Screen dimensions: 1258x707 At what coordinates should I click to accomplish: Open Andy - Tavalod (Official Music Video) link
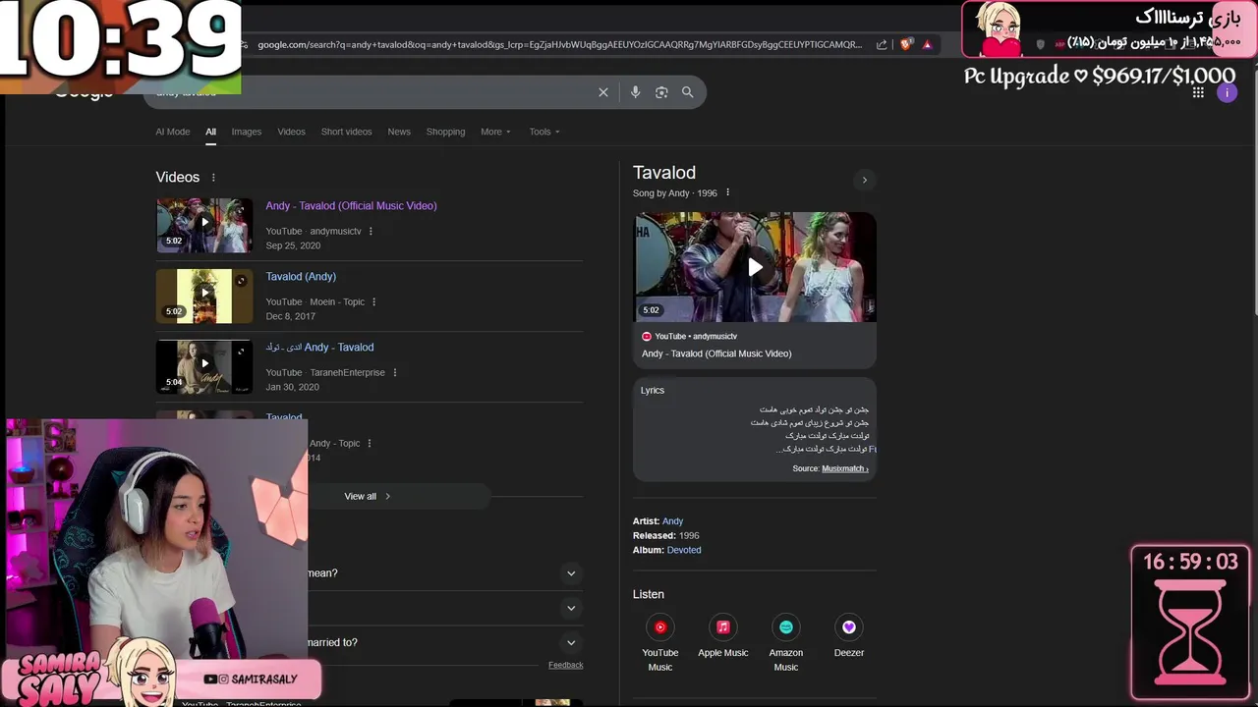351,206
